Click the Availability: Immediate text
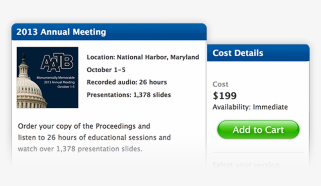This screenshot has height=186, width=321. point(250,107)
